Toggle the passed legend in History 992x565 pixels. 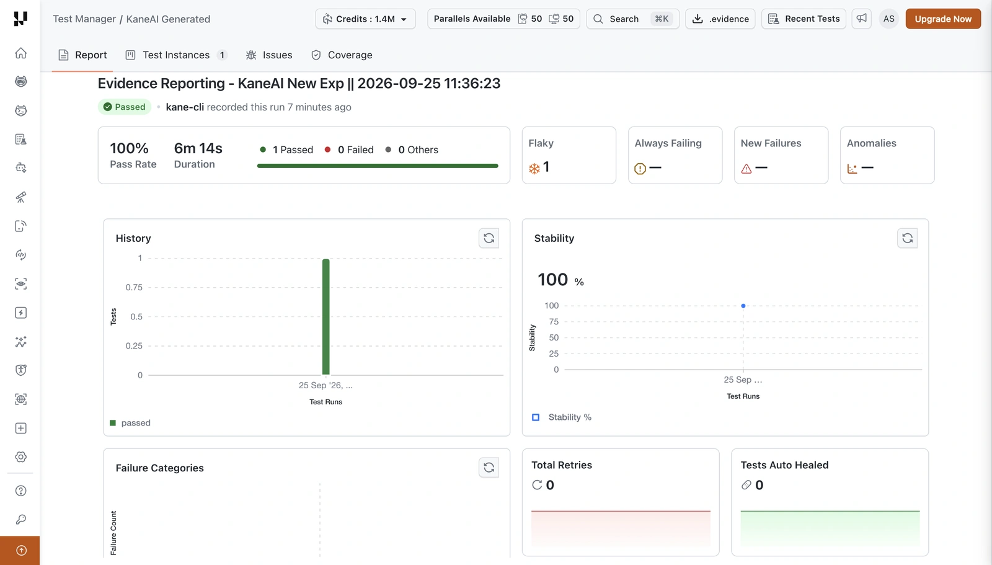[130, 423]
